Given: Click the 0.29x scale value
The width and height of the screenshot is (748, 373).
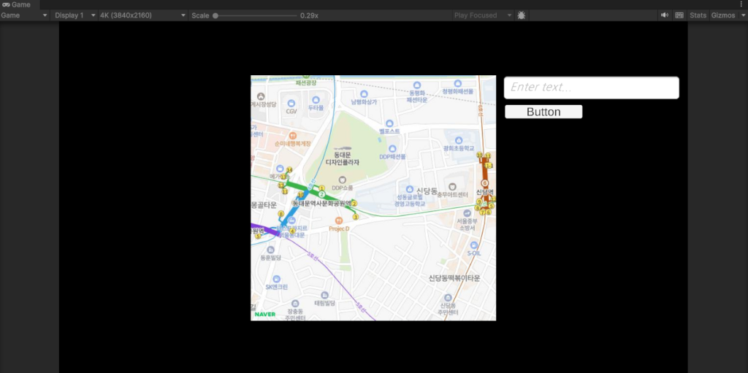Looking at the screenshot, I should pyautogui.click(x=309, y=15).
